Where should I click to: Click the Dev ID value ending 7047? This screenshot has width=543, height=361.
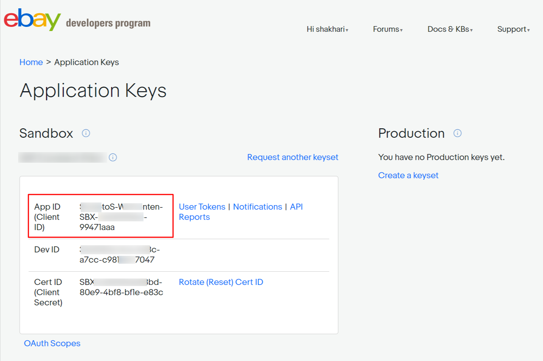tap(120, 255)
